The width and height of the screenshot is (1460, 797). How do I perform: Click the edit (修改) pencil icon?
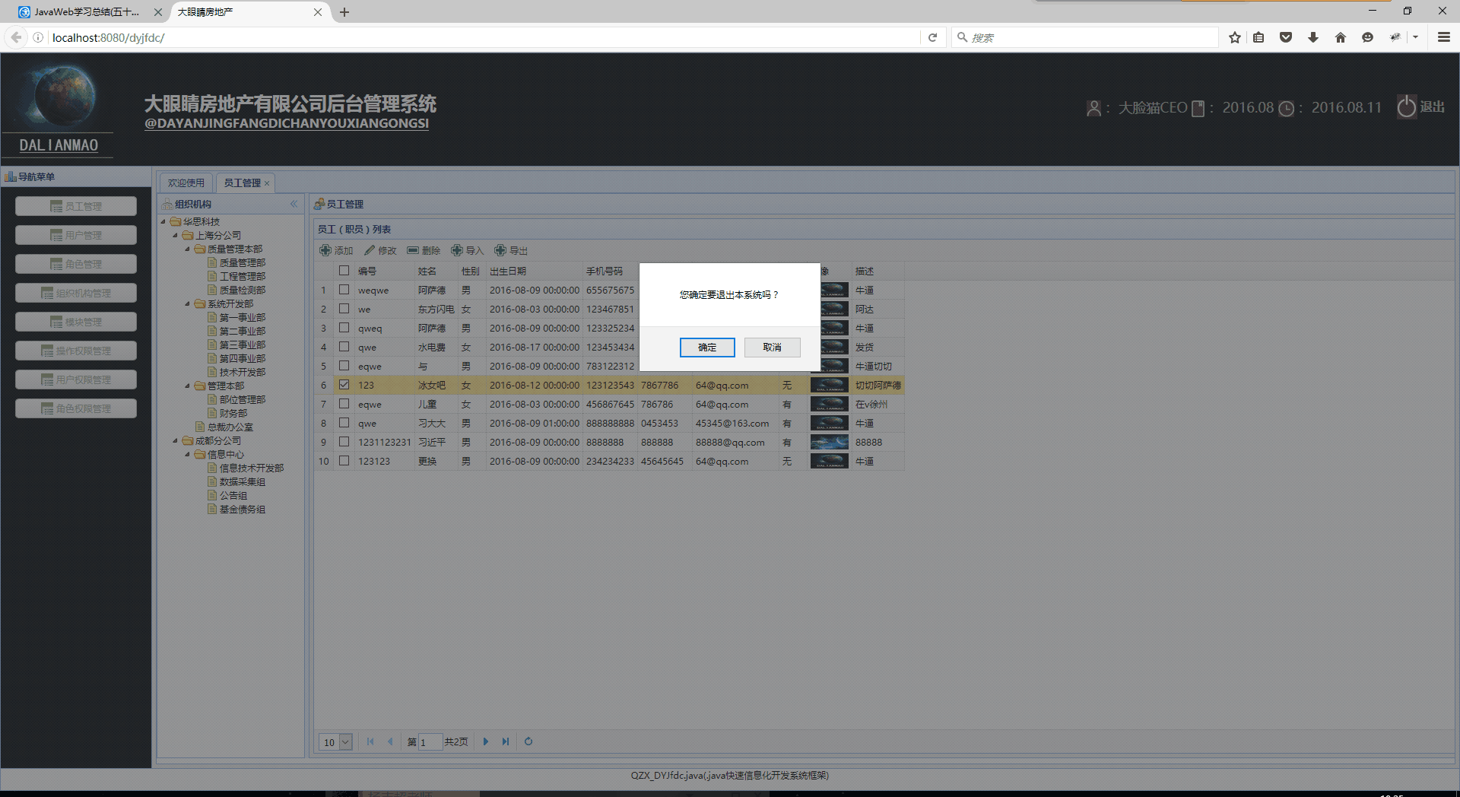370,250
